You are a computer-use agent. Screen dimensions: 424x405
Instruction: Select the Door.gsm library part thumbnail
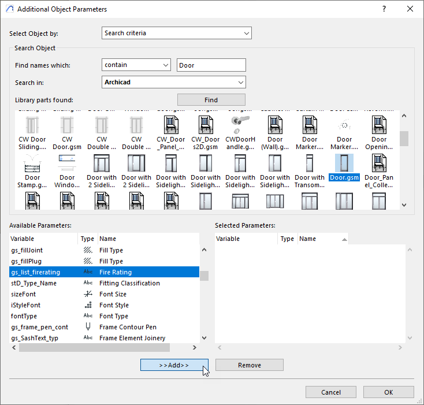coord(344,164)
